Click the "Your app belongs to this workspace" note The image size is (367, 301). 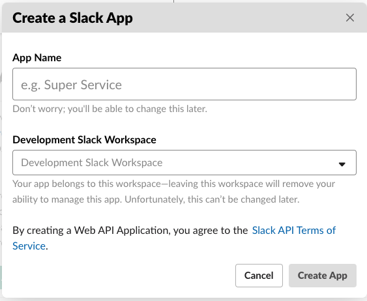pyautogui.click(x=173, y=184)
